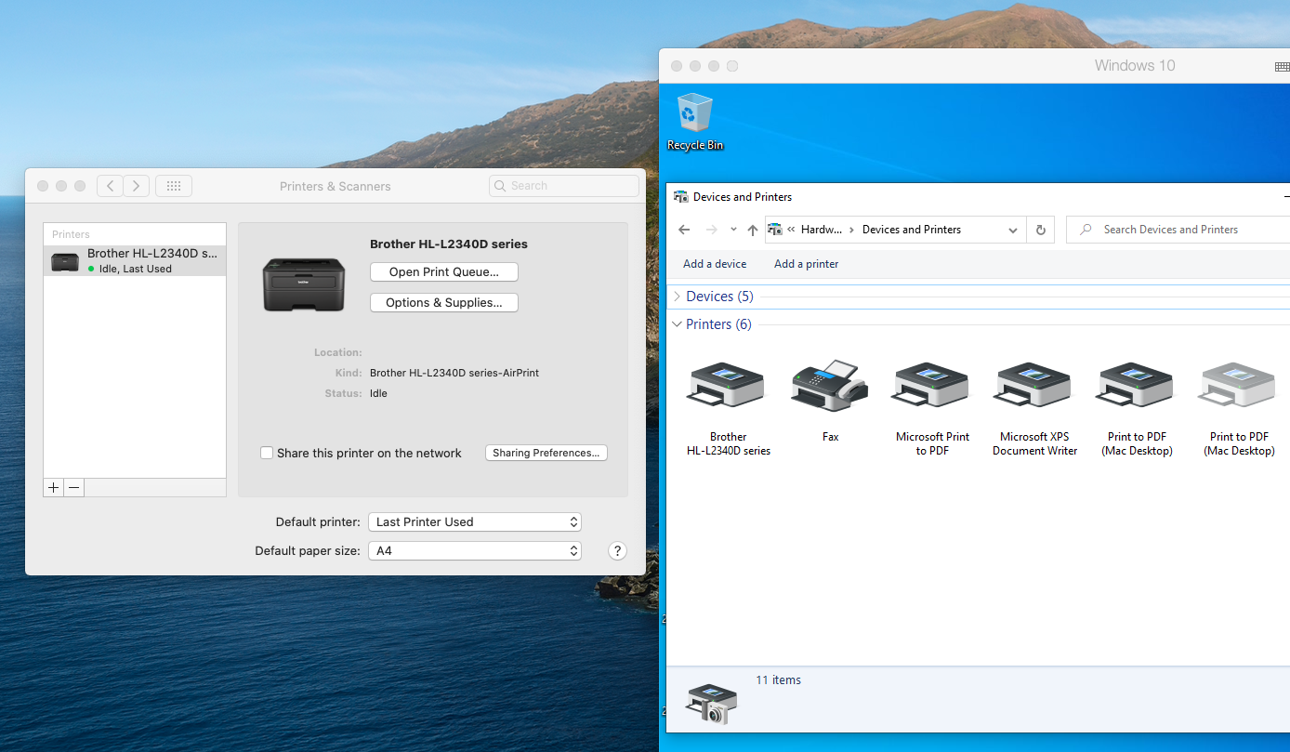Open the address bar history dropdown
This screenshot has width=1290, height=752.
point(1013,230)
